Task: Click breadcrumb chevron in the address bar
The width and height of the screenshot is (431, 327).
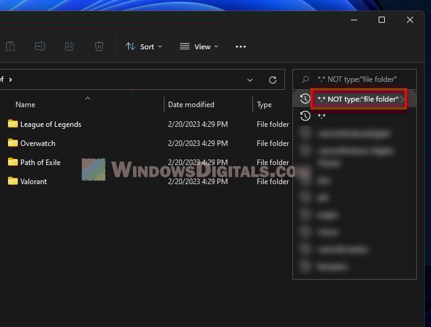Action: (x=10, y=80)
